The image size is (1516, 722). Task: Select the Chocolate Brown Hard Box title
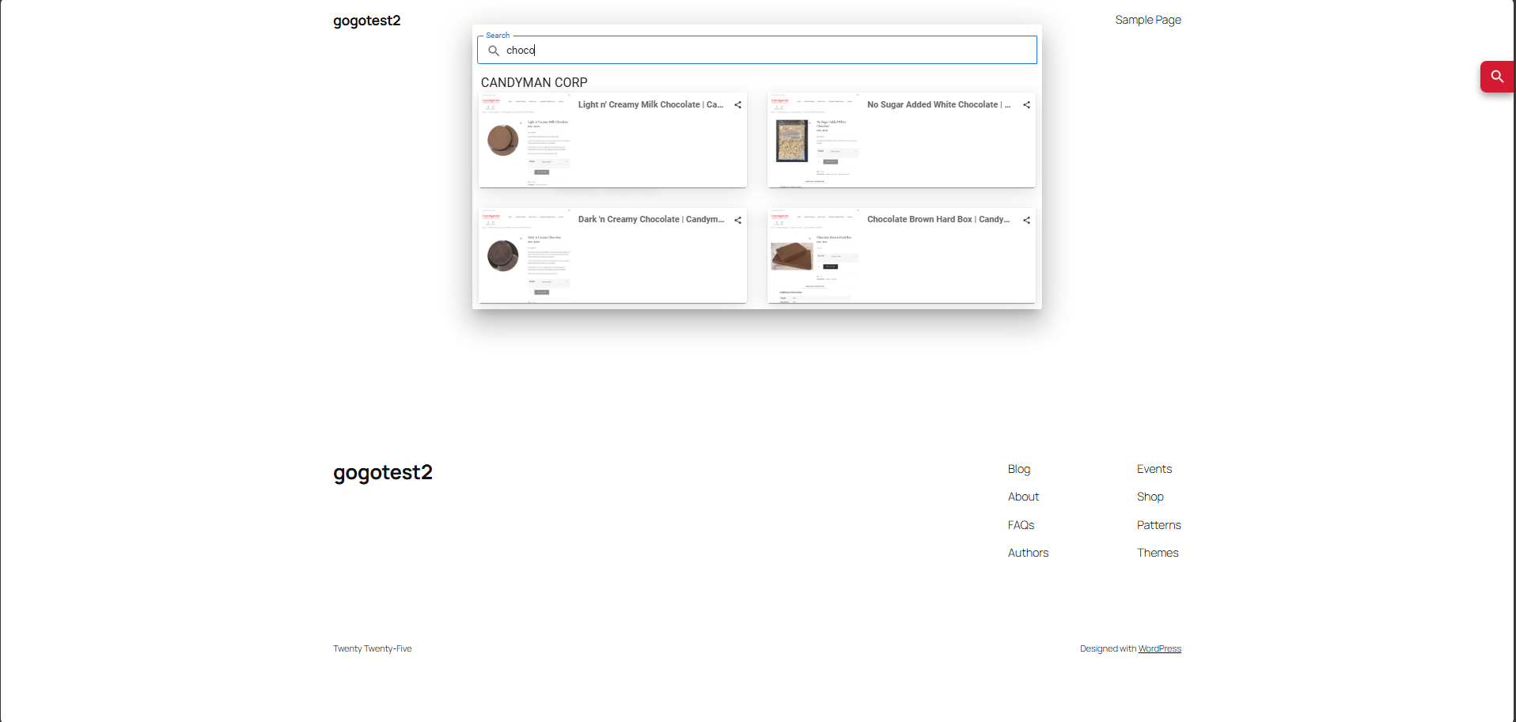[938, 219]
